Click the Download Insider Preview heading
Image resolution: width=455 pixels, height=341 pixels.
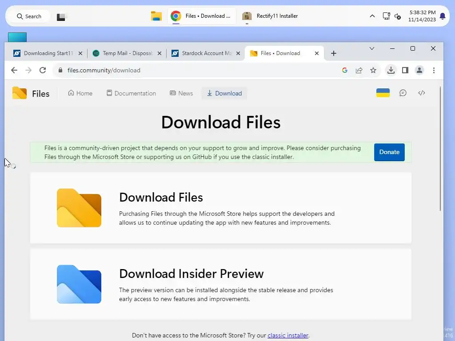click(x=191, y=274)
